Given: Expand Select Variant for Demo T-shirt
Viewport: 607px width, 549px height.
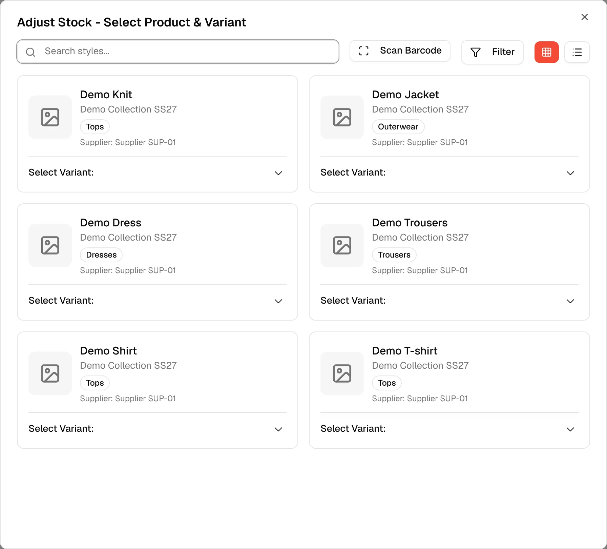Looking at the screenshot, I should 449,429.
